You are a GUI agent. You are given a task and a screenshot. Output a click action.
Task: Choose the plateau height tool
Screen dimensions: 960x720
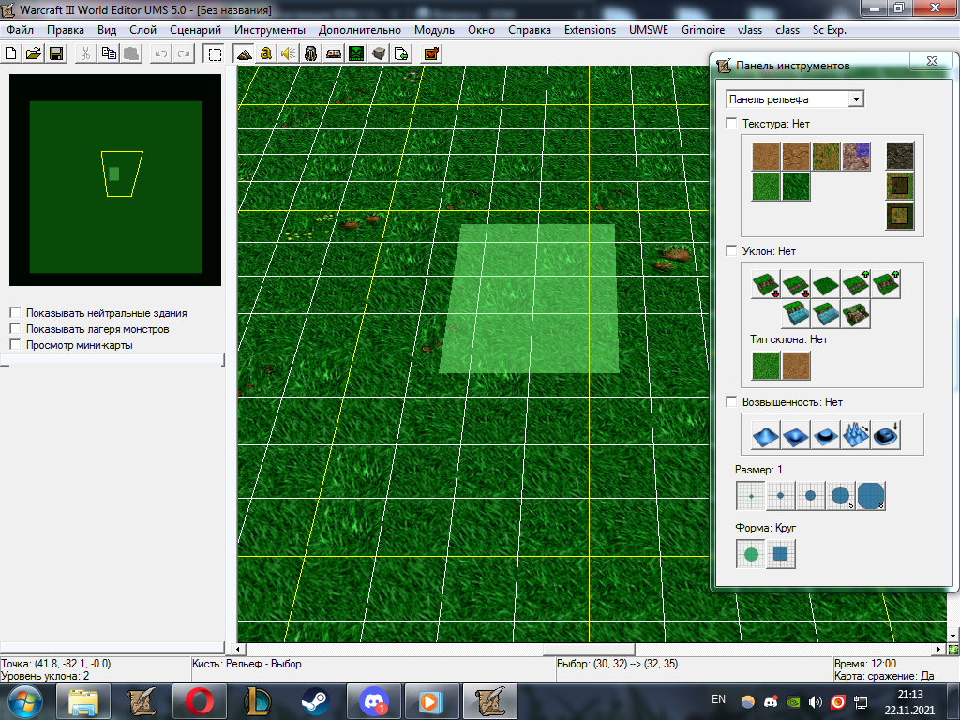[825, 435]
